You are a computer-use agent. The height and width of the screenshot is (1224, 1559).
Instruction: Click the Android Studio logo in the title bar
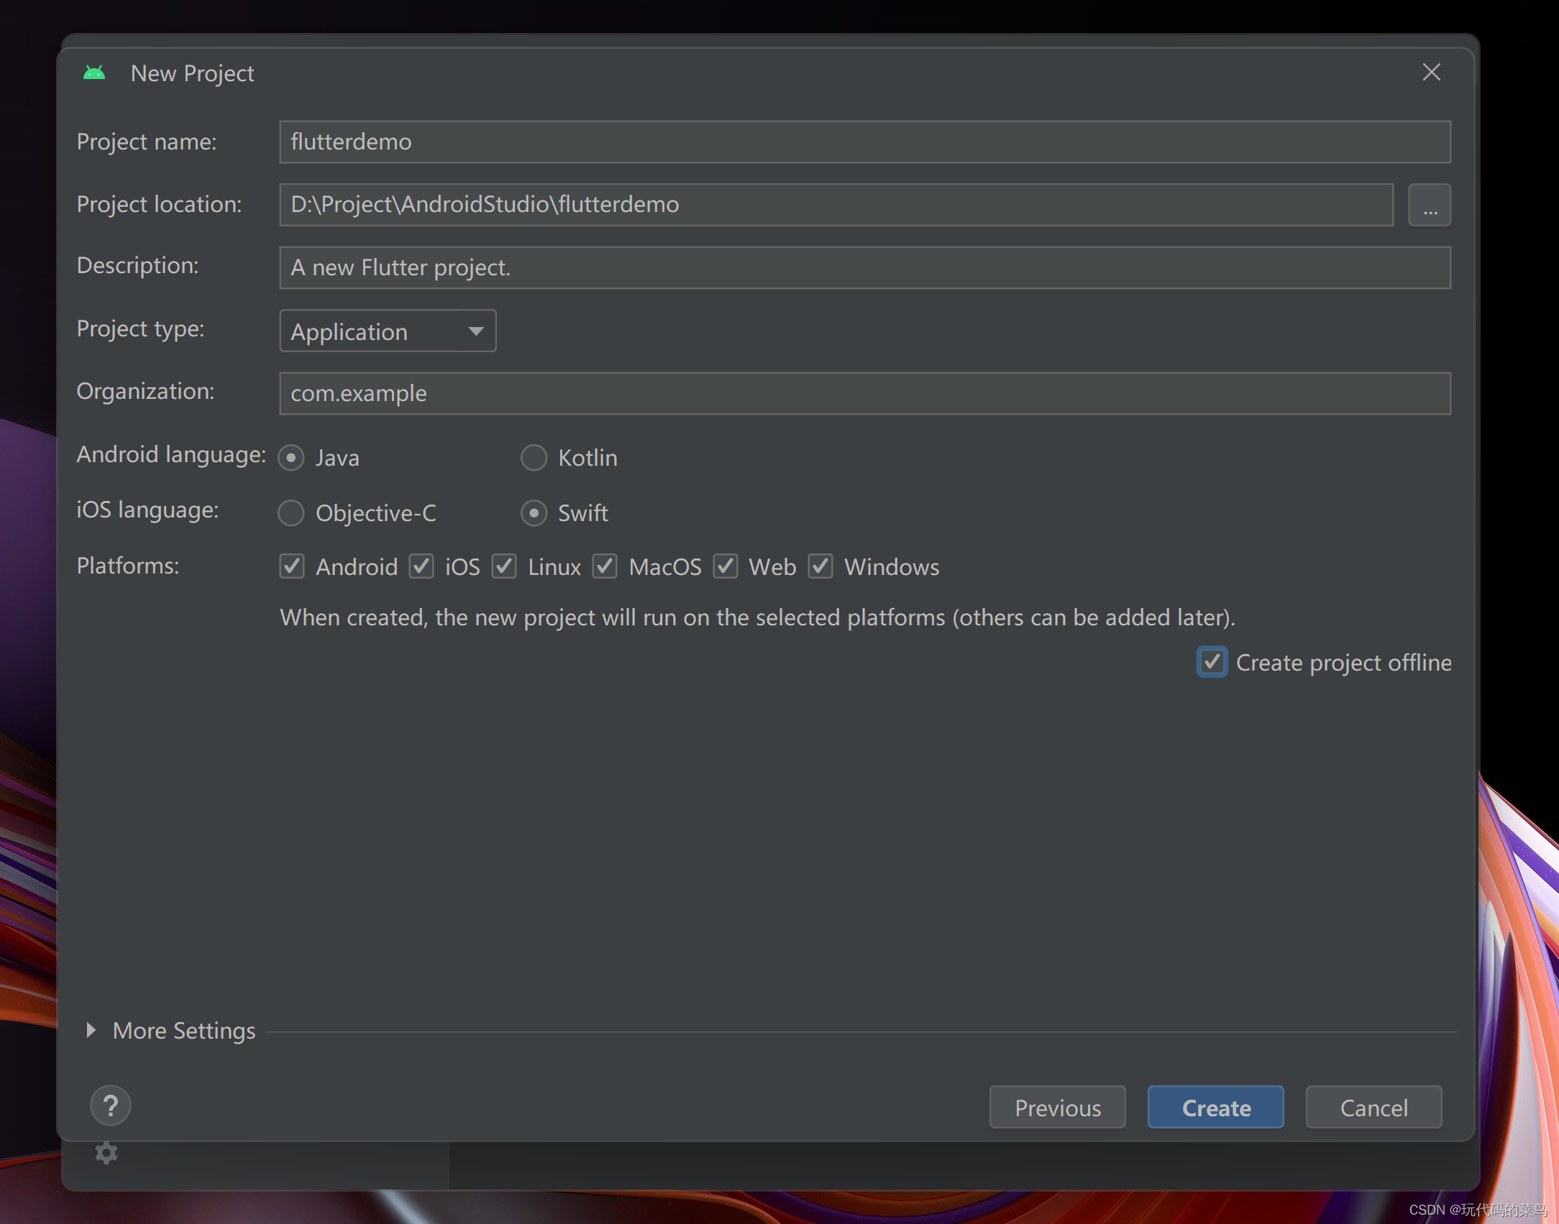[94, 73]
